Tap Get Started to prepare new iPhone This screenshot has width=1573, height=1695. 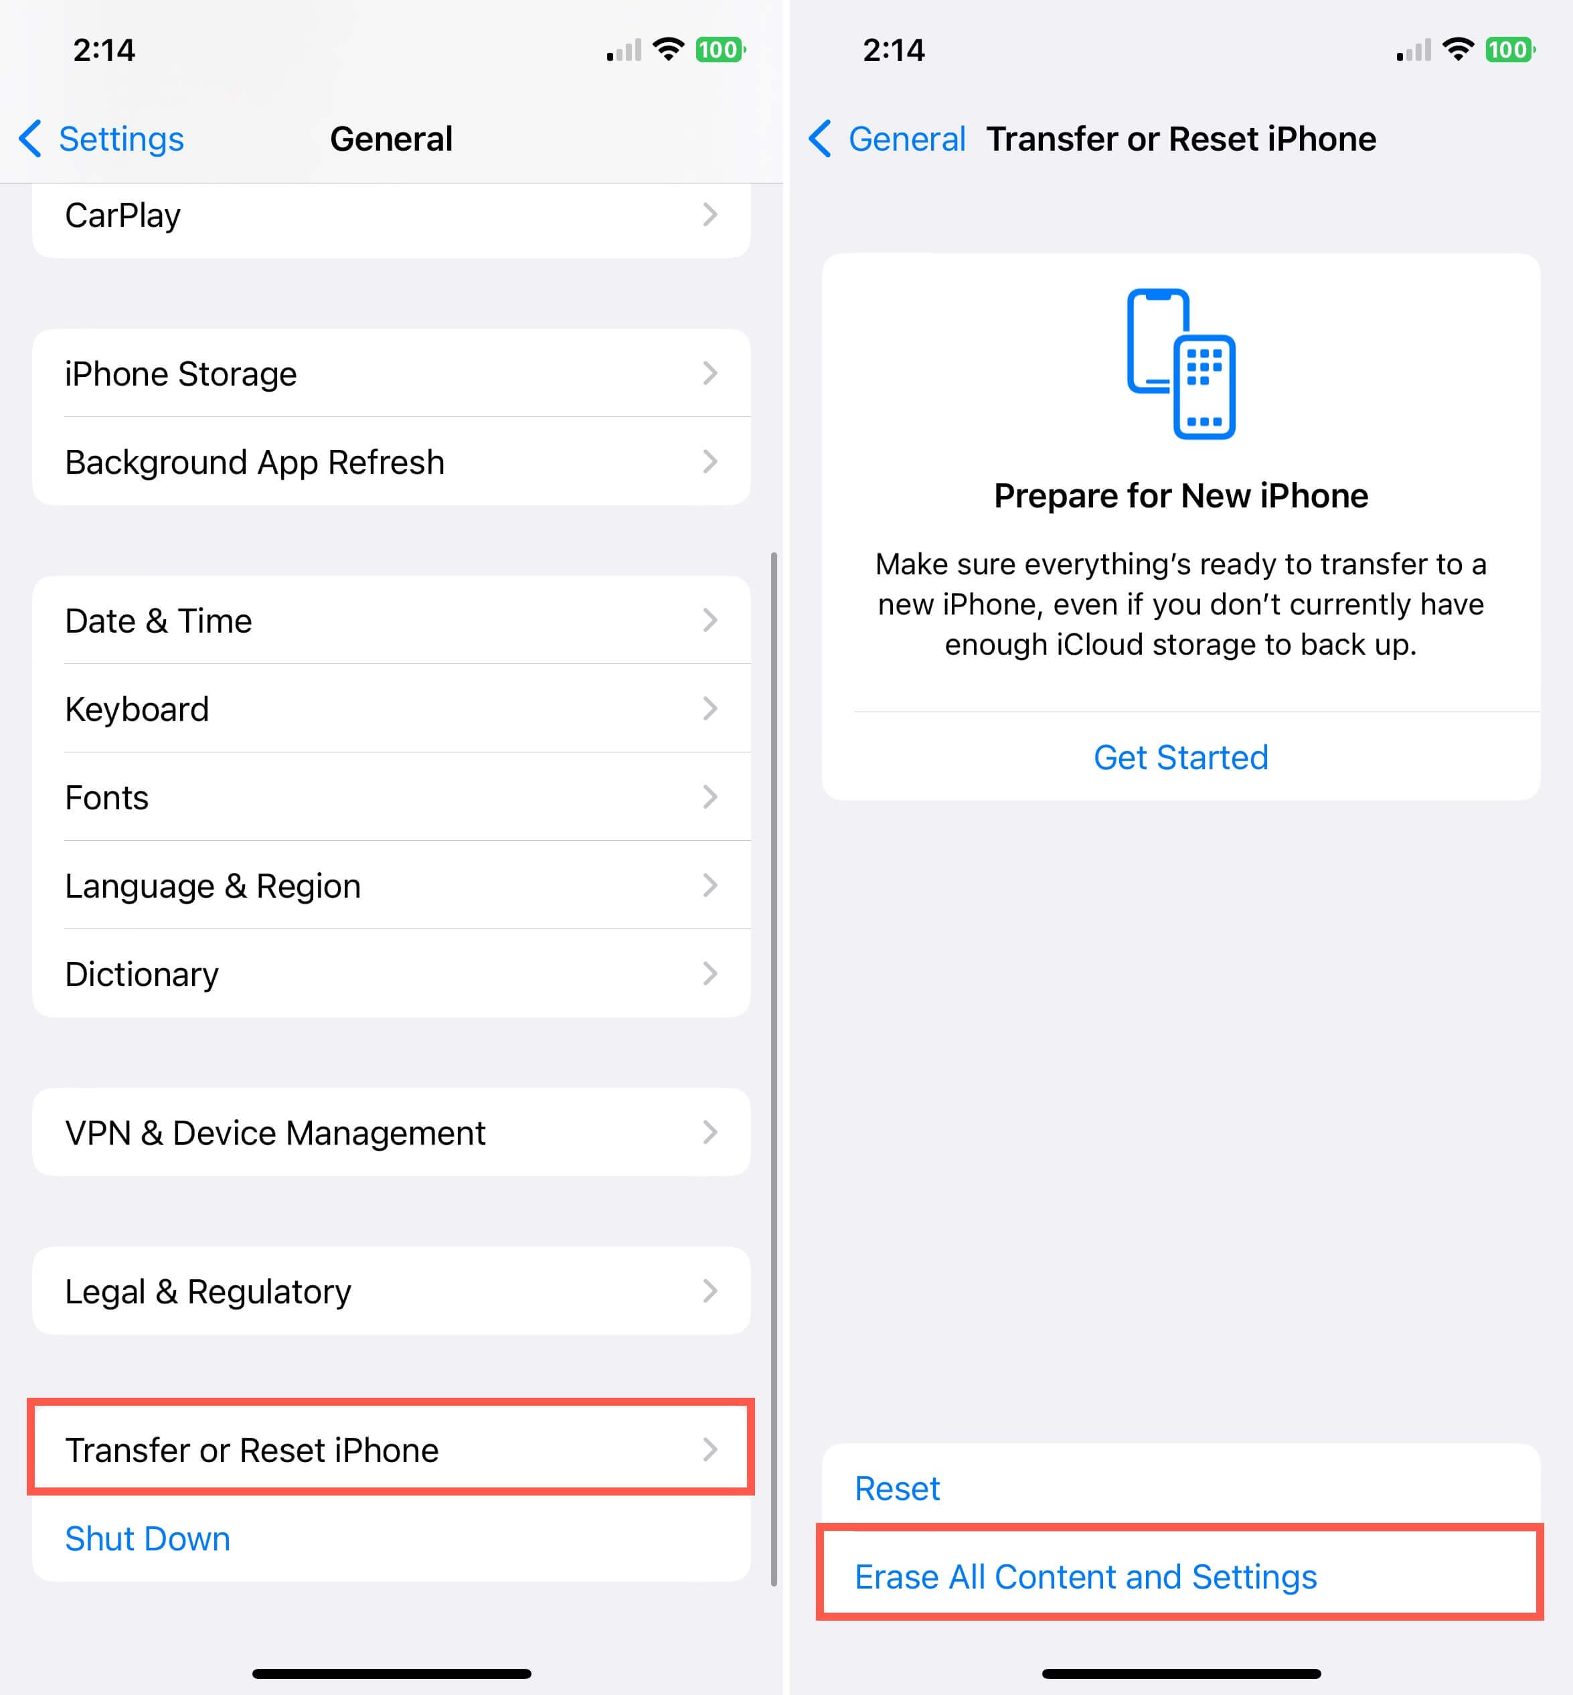click(x=1178, y=756)
